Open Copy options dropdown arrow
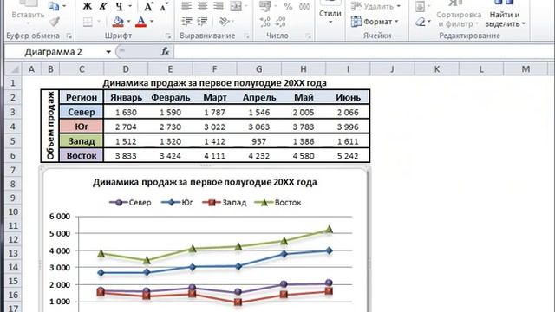 pyautogui.click(x=64, y=6)
